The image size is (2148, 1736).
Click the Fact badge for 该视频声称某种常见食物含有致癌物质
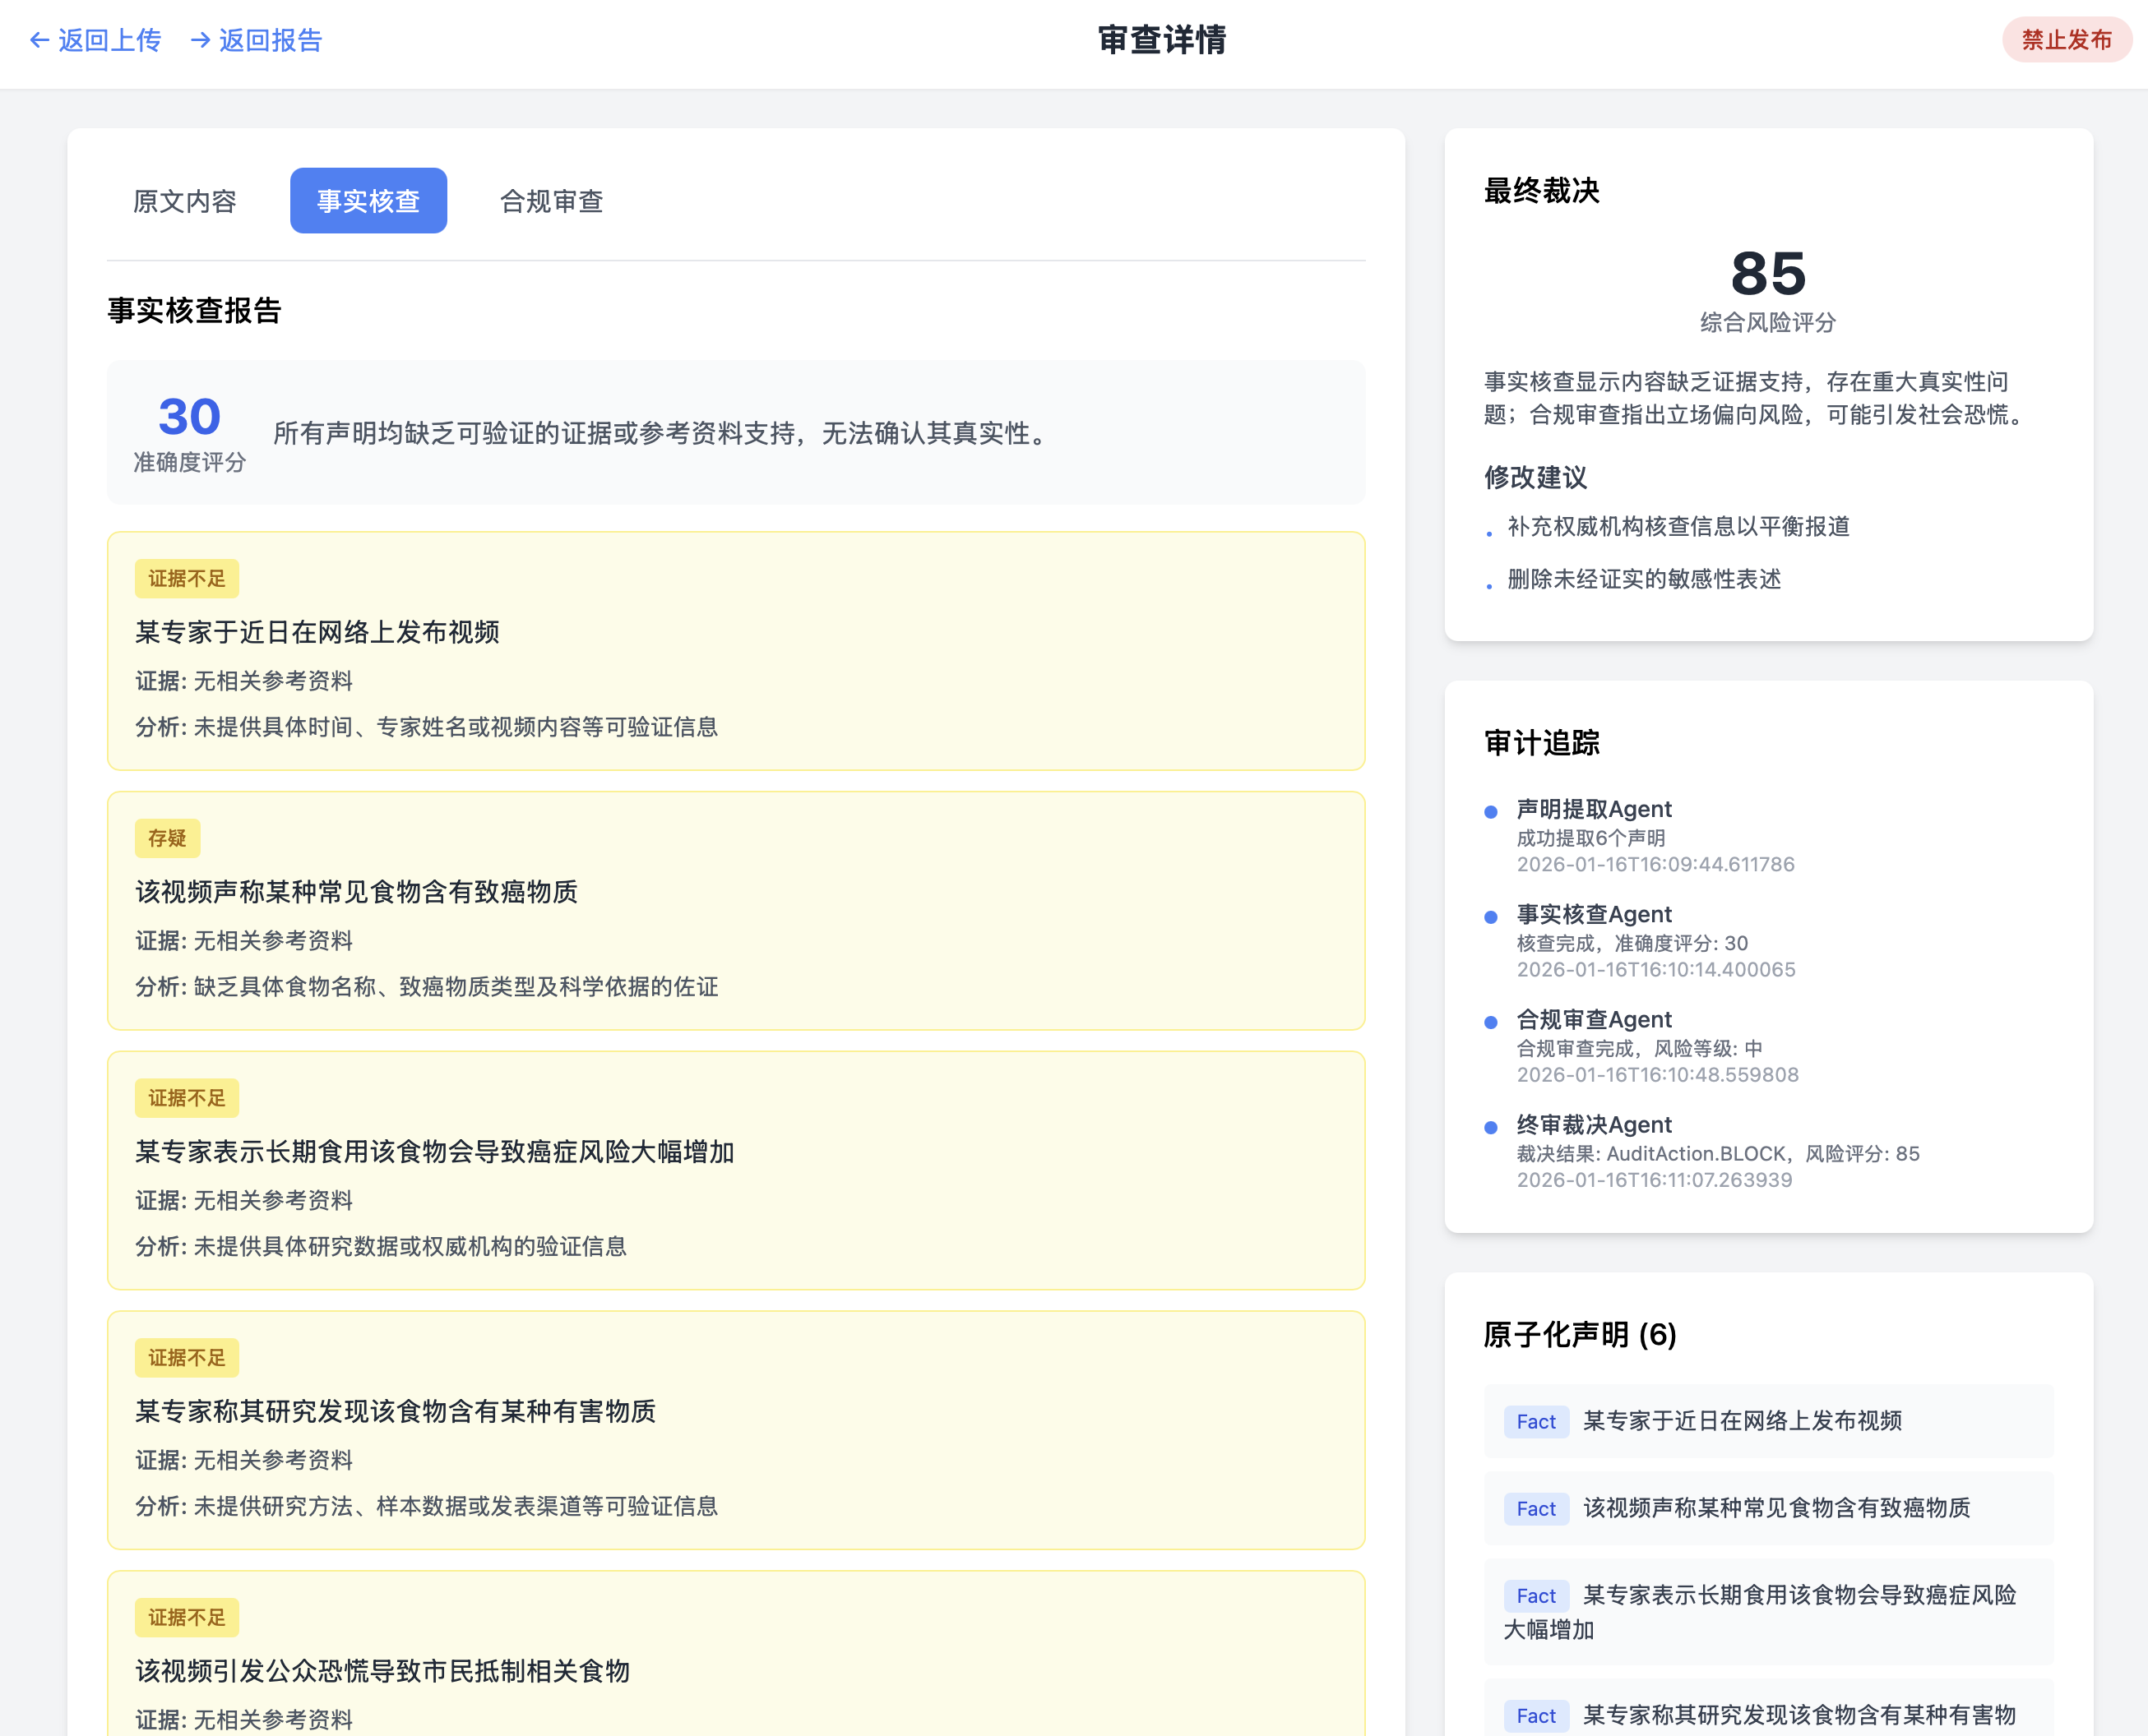click(1535, 1508)
